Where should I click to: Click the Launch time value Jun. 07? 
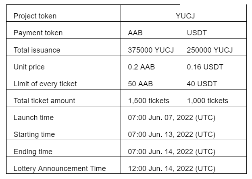coord(171,118)
